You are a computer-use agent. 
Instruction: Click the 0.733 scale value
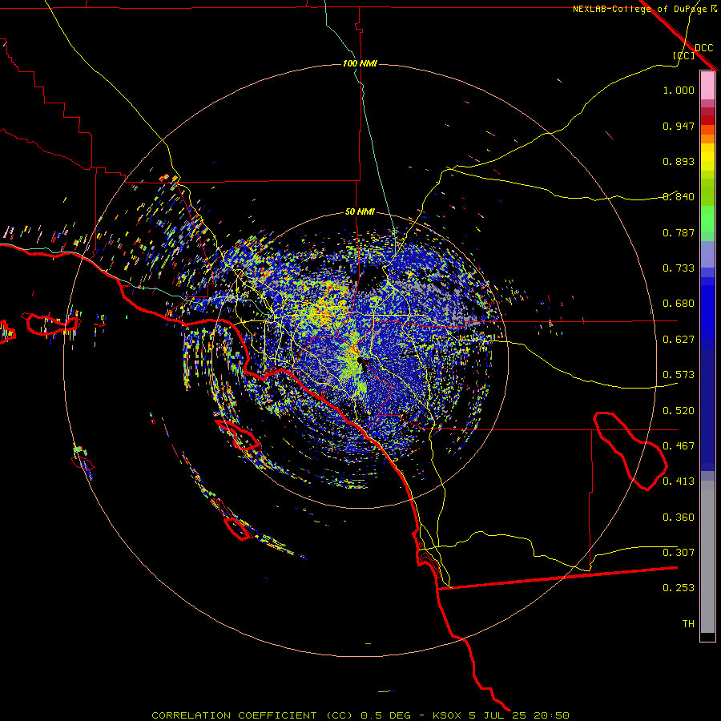[679, 268]
